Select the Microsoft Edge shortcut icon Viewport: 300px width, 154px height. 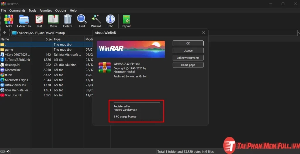[2, 80]
